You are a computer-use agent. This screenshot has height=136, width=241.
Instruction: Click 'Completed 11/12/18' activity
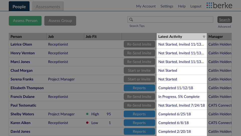point(176,88)
